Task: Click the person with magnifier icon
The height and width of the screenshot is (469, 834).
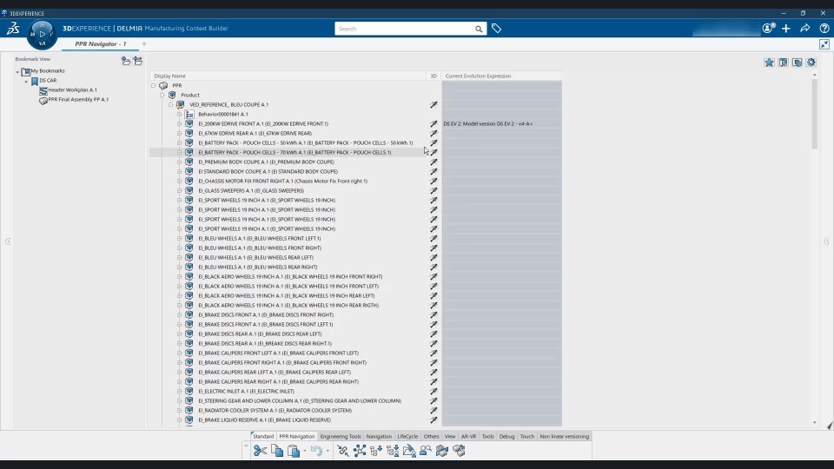Action: tap(426, 451)
